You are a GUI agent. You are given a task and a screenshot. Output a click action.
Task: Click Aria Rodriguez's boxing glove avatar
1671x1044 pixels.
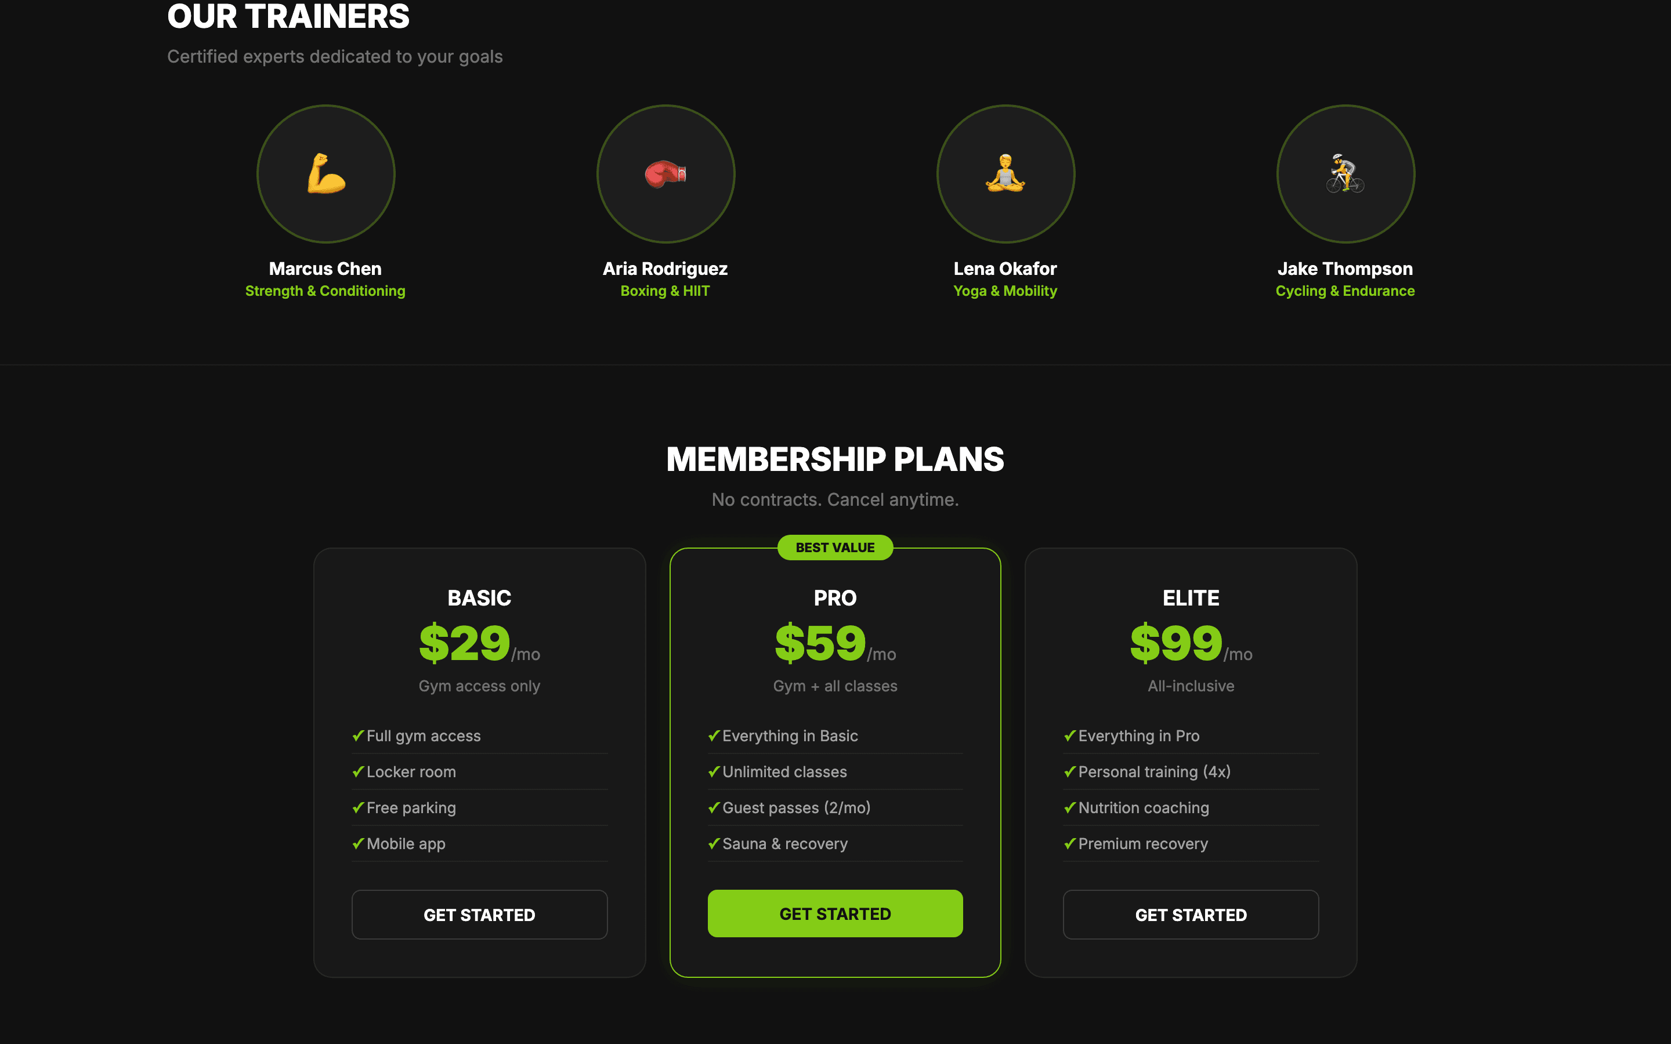tap(665, 174)
